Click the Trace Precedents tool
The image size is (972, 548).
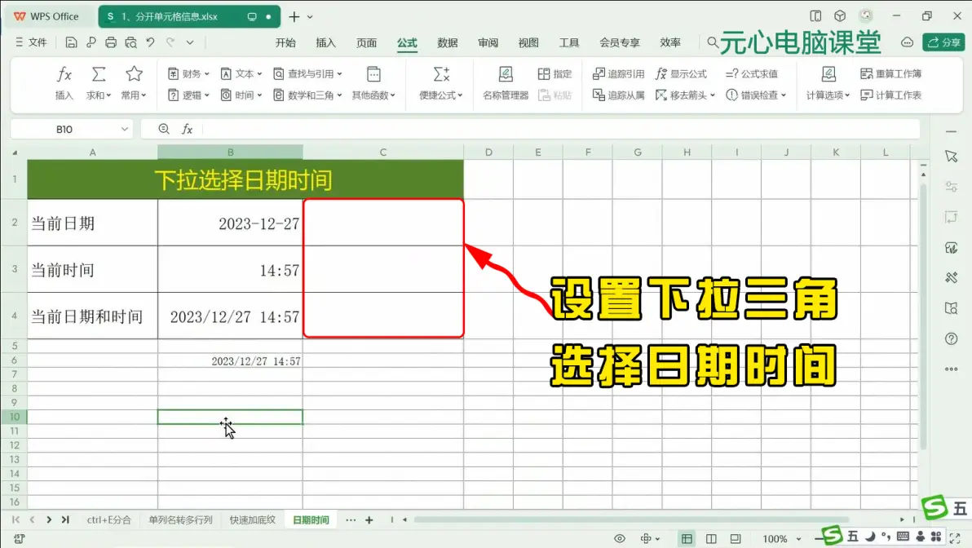click(618, 73)
